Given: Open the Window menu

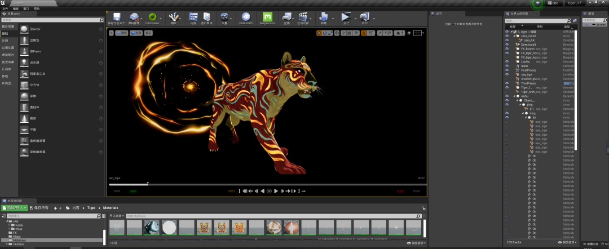Looking at the screenshot, I should tap(26, 8).
